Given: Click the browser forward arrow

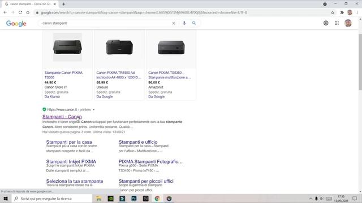Looking at the screenshot, I should point(12,12).
